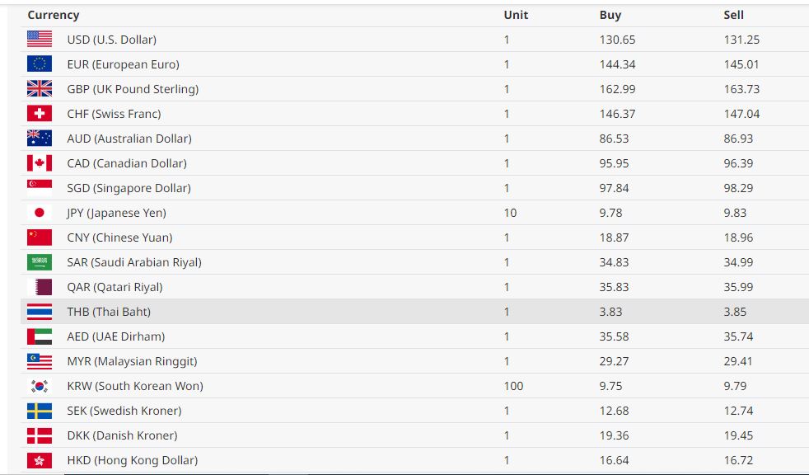
Task: Click the South Korean flag icon
Action: point(39,386)
